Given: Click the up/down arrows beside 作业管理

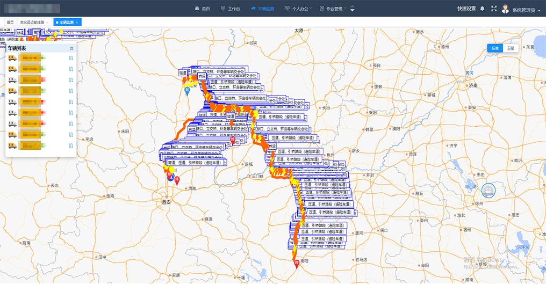Looking at the screenshot, I should click(x=353, y=9).
